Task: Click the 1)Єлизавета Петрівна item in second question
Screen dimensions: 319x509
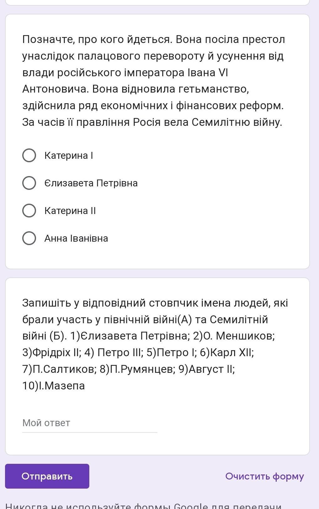Action: [x=129, y=336]
